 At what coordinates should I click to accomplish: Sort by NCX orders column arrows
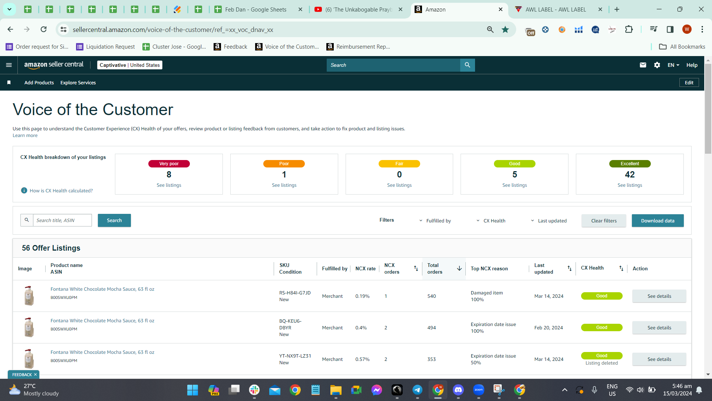click(416, 268)
